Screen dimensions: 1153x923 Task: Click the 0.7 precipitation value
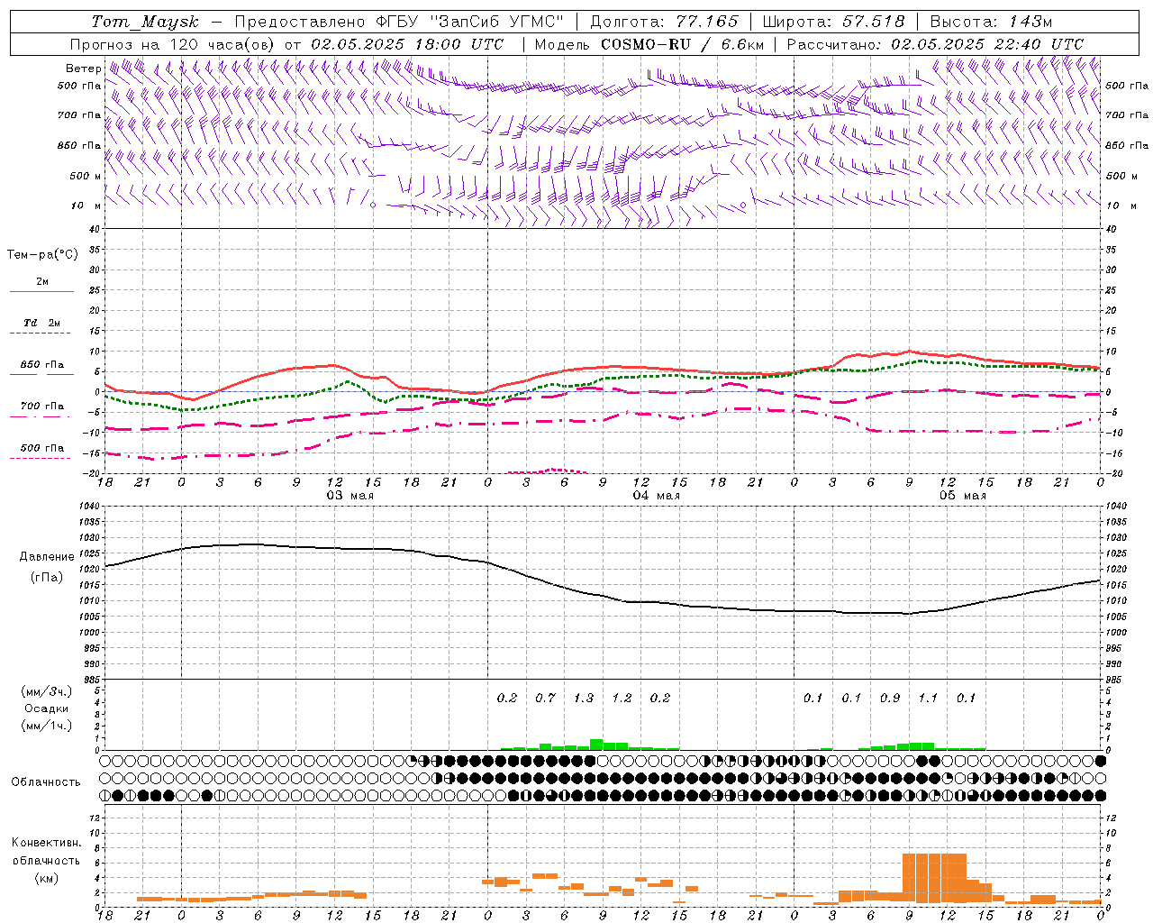click(545, 698)
